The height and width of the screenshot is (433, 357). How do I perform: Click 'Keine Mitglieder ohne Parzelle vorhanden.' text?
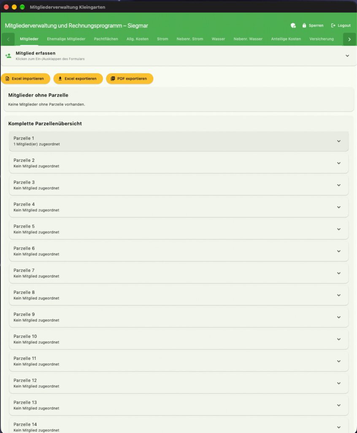(46, 104)
